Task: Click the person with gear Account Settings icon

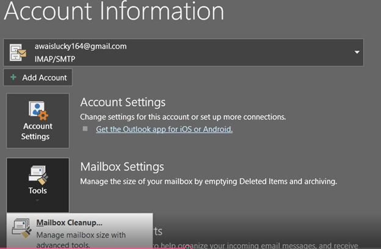Action: click(38, 110)
